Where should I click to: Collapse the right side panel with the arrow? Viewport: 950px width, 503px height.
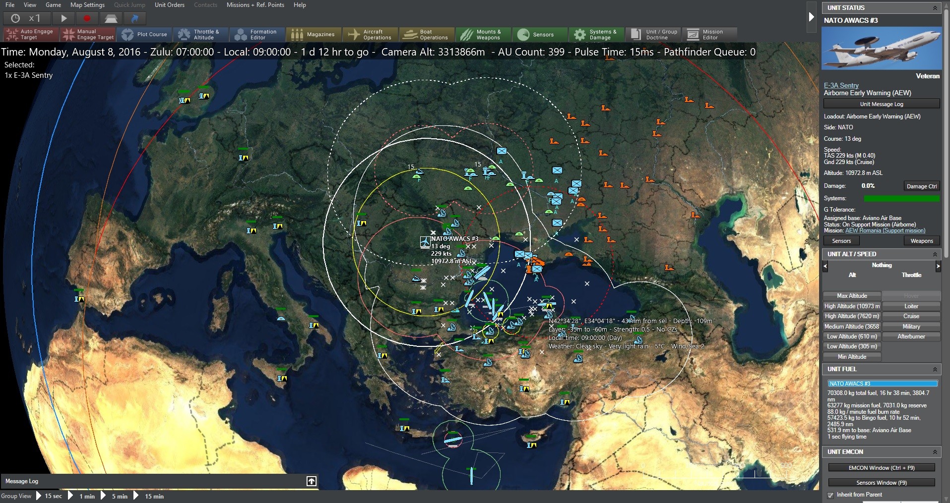point(812,16)
